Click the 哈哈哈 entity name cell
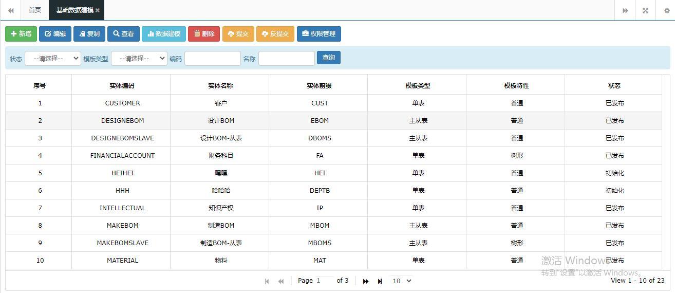The image size is (675, 293). click(x=221, y=191)
